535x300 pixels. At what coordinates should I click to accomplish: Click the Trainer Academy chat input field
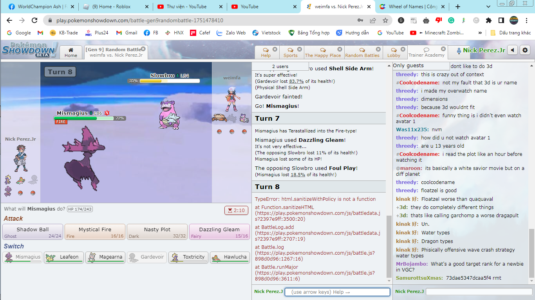[x=479, y=291]
